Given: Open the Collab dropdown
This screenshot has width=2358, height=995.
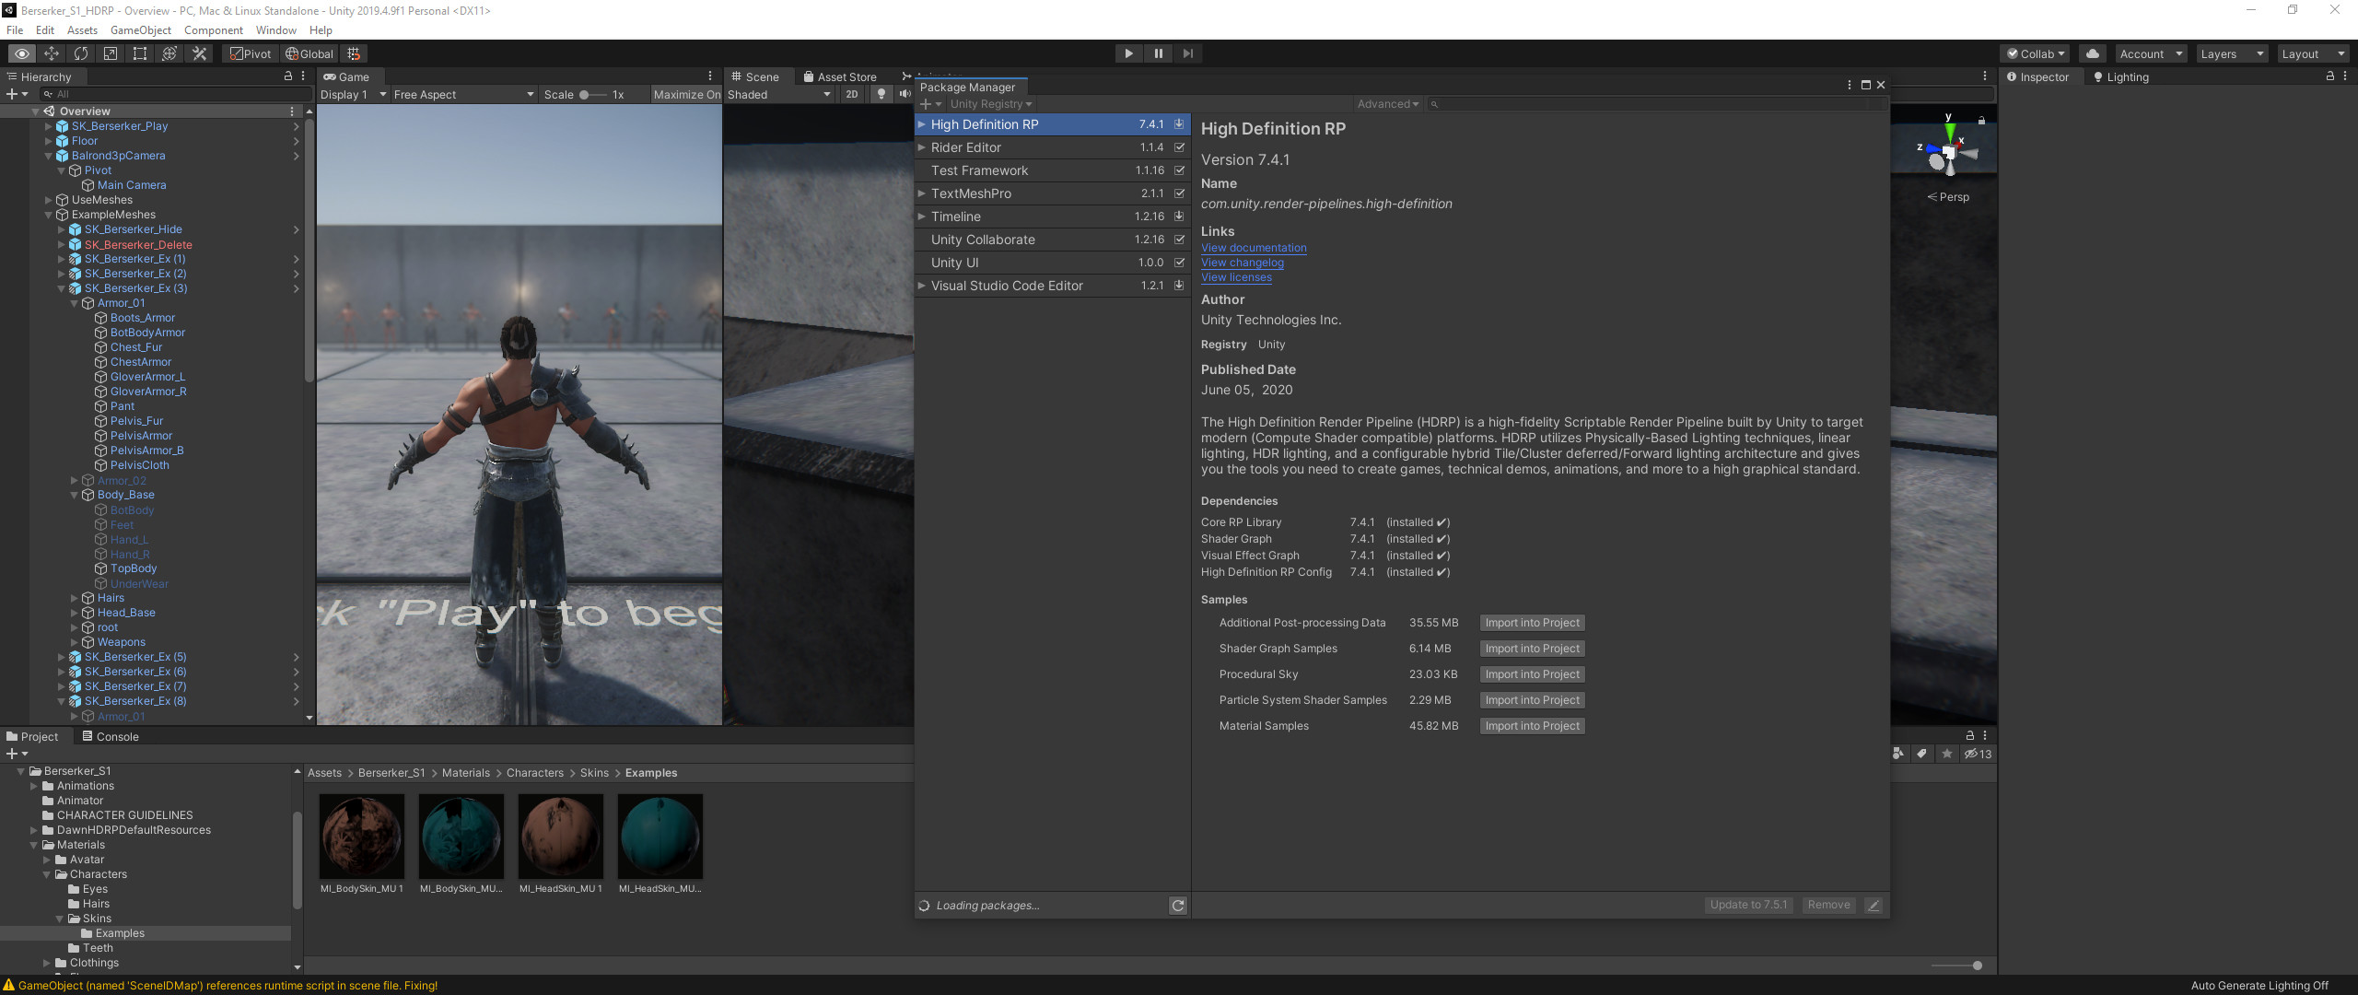Looking at the screenshot, I should coord(2037,53).
